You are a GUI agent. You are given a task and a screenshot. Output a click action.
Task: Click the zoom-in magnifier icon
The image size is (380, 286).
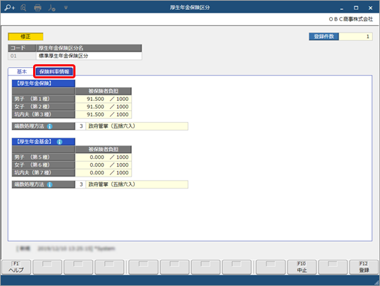click(x=9, y=8)
